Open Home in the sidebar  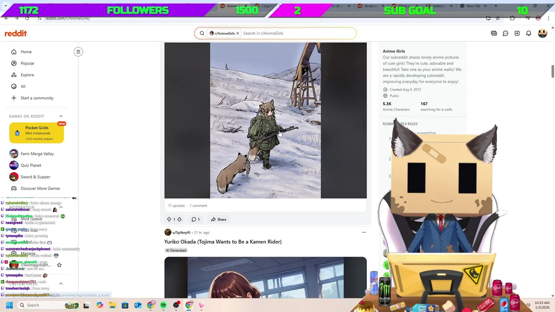pyautogui.click(x=26, y=52)
